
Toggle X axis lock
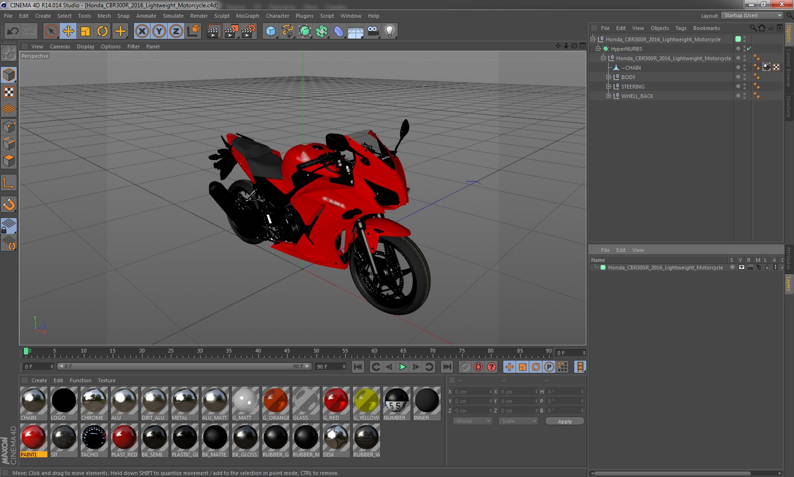141,31
